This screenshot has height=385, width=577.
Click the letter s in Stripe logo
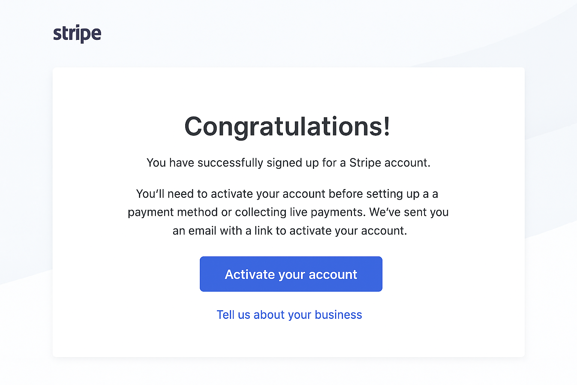[57, 35]
